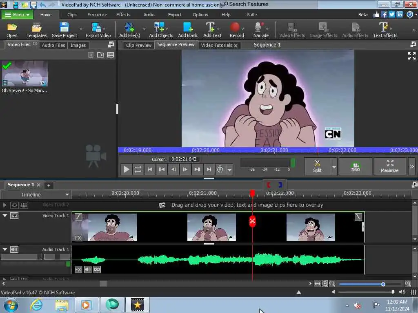Switch to the Clip Preview tab
Screen dimensions: 418x313
coord(139,45)
